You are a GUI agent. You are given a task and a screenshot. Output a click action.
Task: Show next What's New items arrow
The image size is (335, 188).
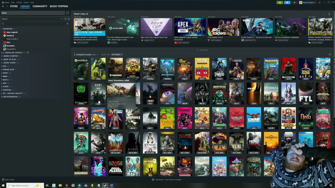point(329,14)
